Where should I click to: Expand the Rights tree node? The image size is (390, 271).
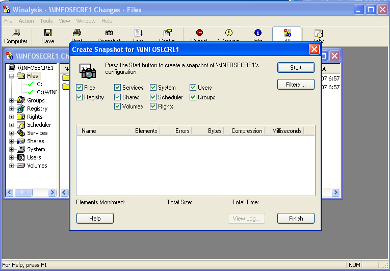click(11, 117)
